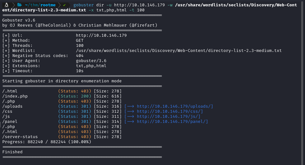Click the Progress 882240 / 882244 line

click(47, 142)
